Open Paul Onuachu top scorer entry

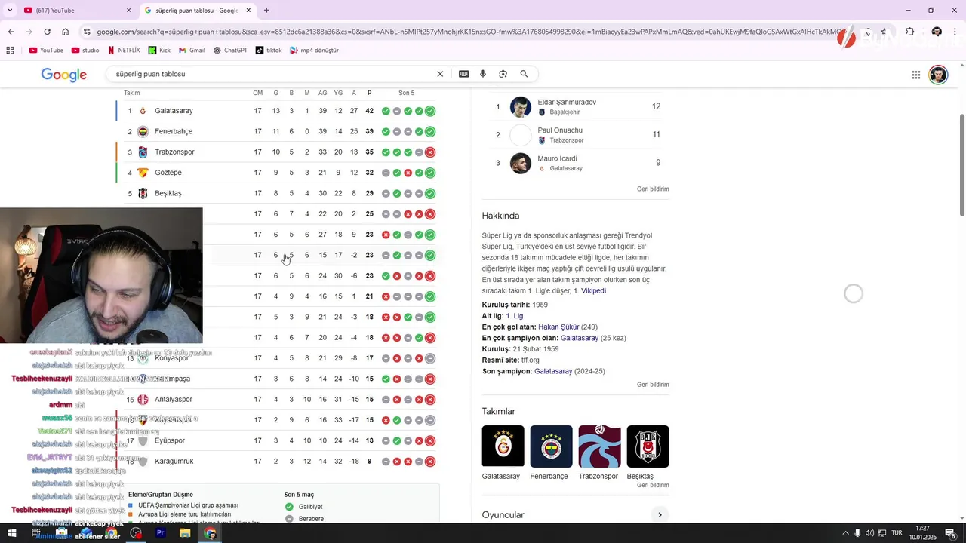[576, 135]
